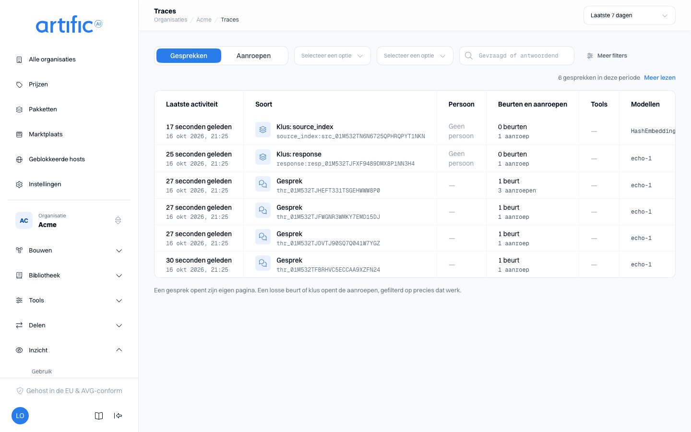Click the Bouwen sidebar icon
Viewport: 691px width, 432px height.
click(x=19, y=251)
